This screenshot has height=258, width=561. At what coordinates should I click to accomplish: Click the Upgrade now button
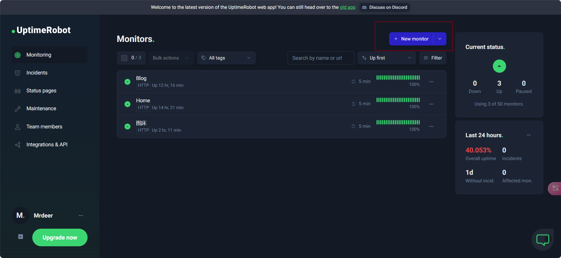tap(60, 237)
